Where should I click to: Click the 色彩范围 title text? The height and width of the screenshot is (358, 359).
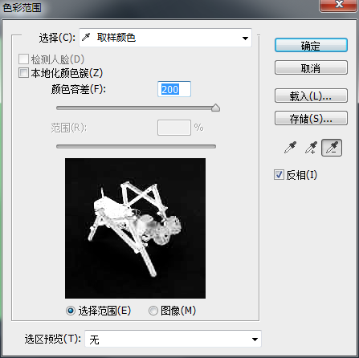click(22, 7)
